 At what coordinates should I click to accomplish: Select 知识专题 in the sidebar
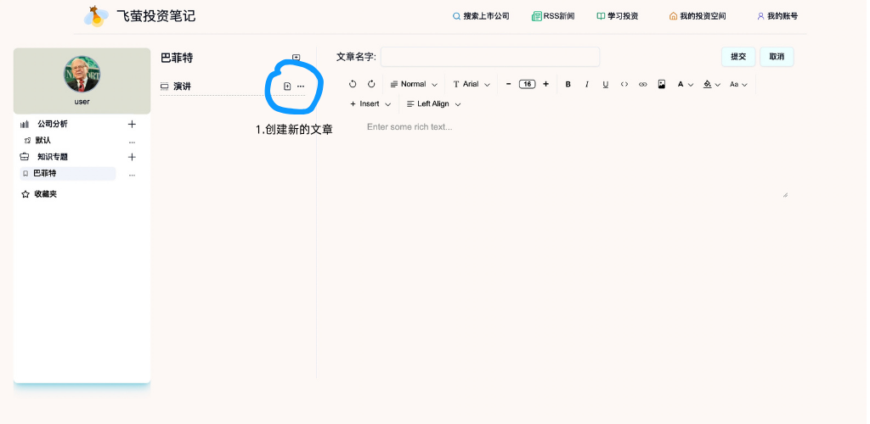(x=52, y=157)
